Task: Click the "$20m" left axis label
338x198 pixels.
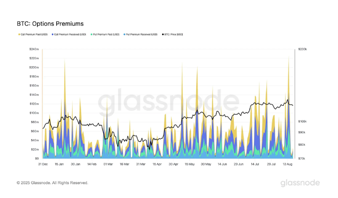Action: [35, 149]
